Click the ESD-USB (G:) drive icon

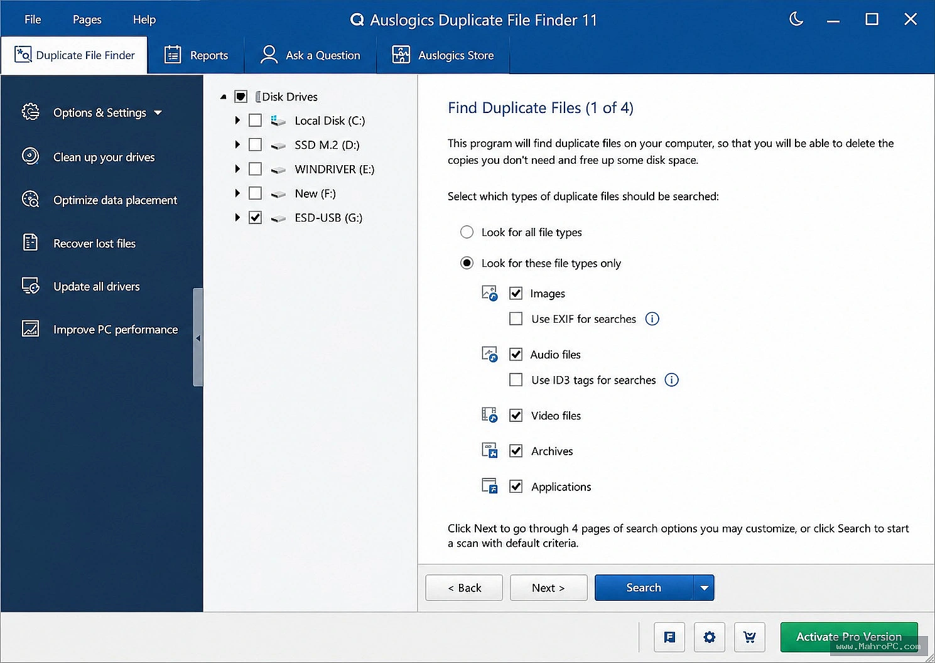point(278,218)
